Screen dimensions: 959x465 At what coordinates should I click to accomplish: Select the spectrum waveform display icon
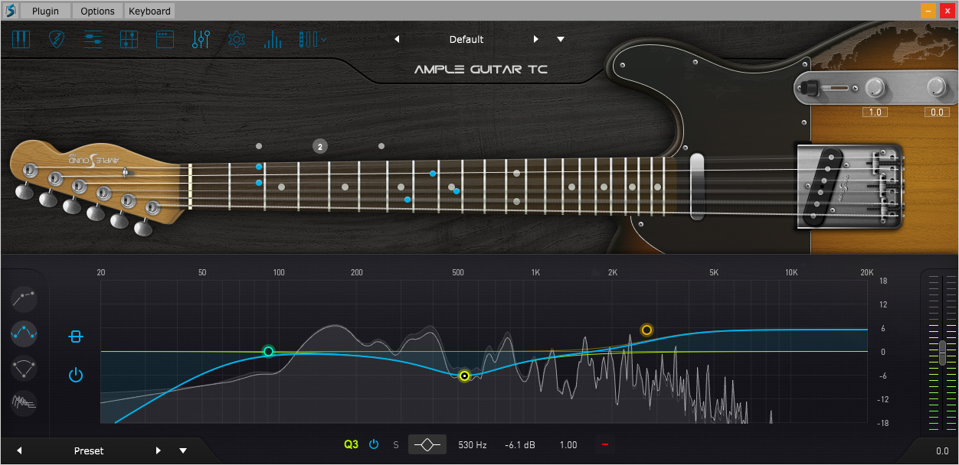25,402
